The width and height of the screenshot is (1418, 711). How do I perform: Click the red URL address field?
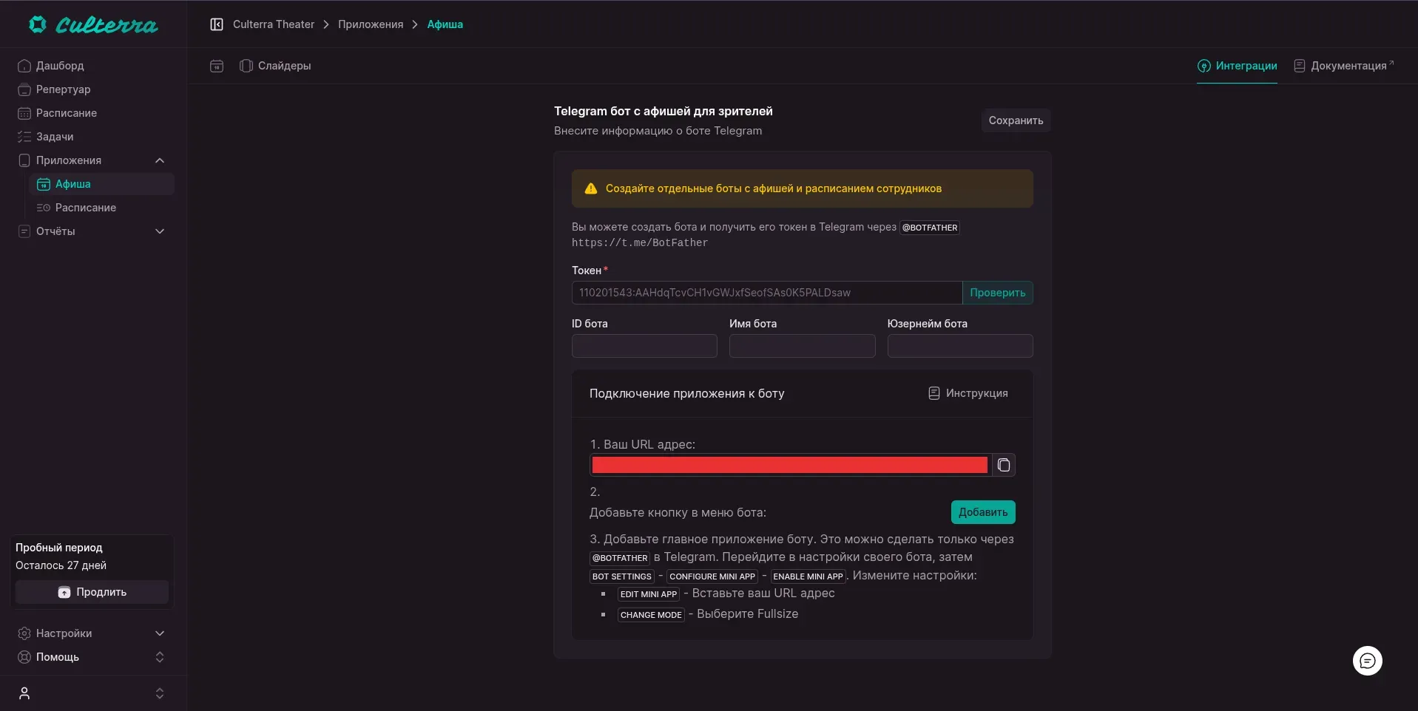790,465
